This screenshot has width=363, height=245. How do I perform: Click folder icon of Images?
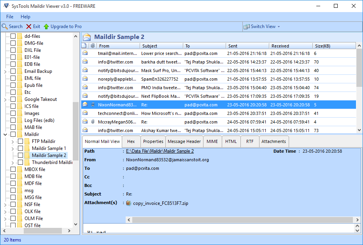[x=20, y=113]
